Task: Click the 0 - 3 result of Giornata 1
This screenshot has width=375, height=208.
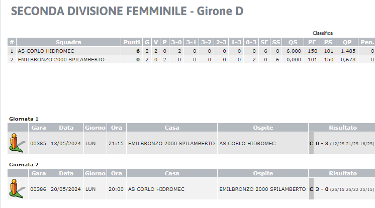Action: point(322,144)
